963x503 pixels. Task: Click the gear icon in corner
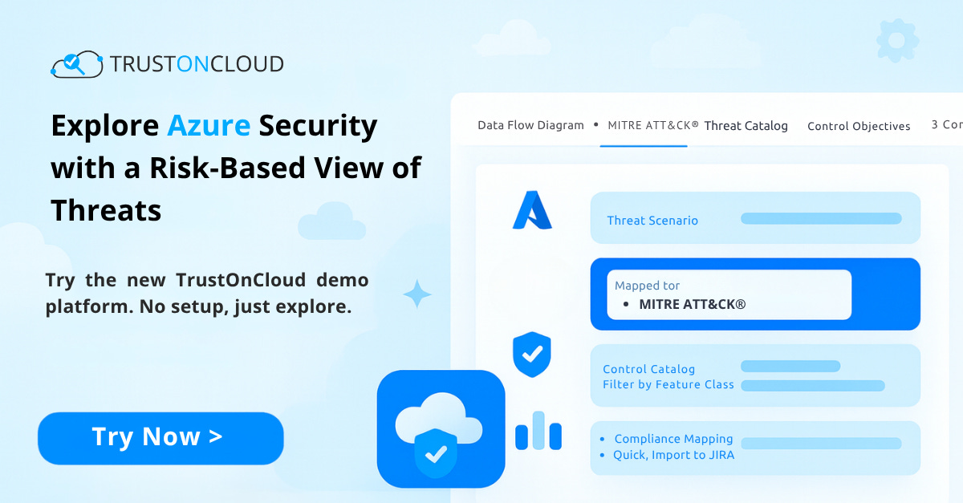(897, 40)
